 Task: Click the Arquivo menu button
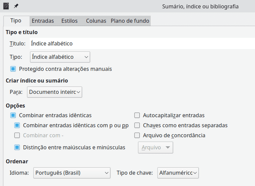click(155, 147)
